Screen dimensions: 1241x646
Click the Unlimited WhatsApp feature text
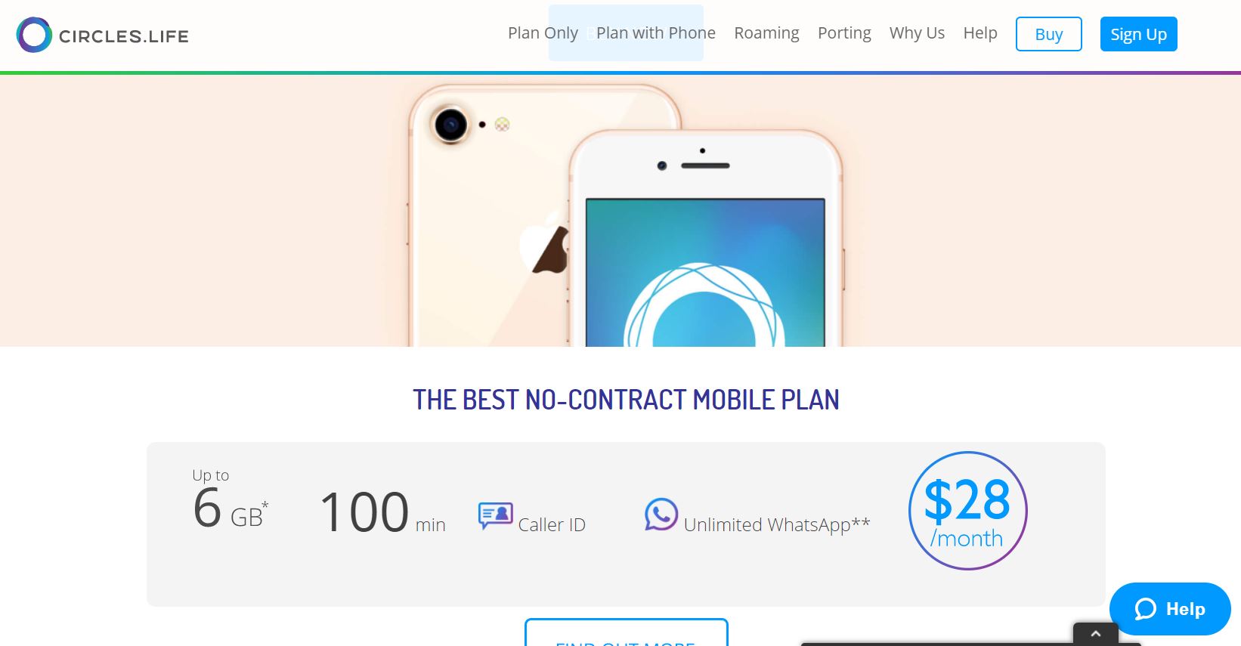pos(777,525)
